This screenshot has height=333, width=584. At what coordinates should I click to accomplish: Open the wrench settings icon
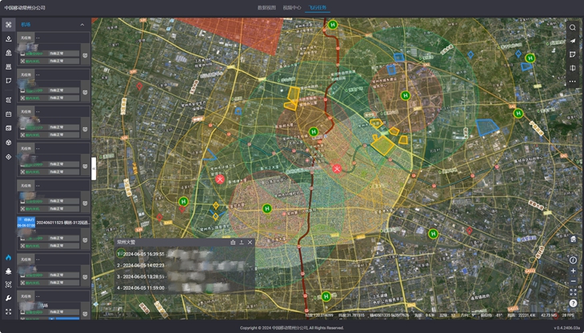pos(8,298)
